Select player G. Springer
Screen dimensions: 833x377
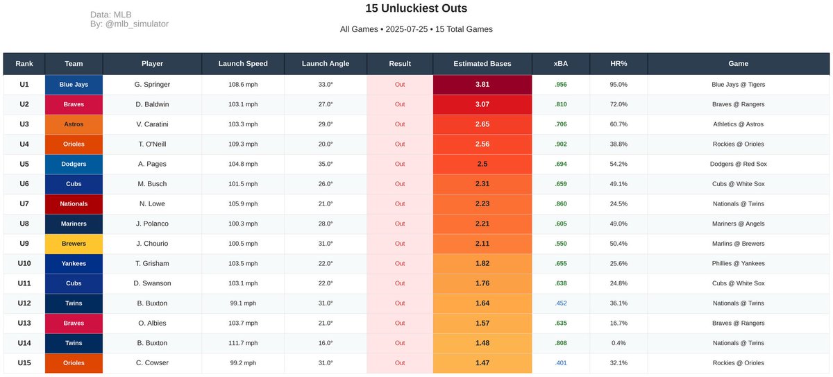(x=152, y=84)
